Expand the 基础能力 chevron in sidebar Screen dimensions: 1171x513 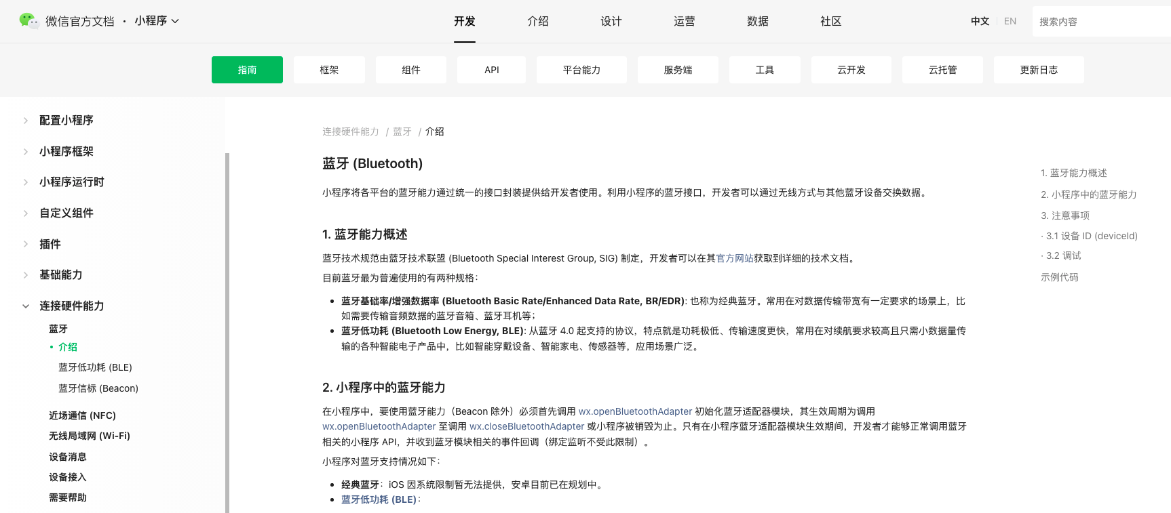click(x=26, y=275)
